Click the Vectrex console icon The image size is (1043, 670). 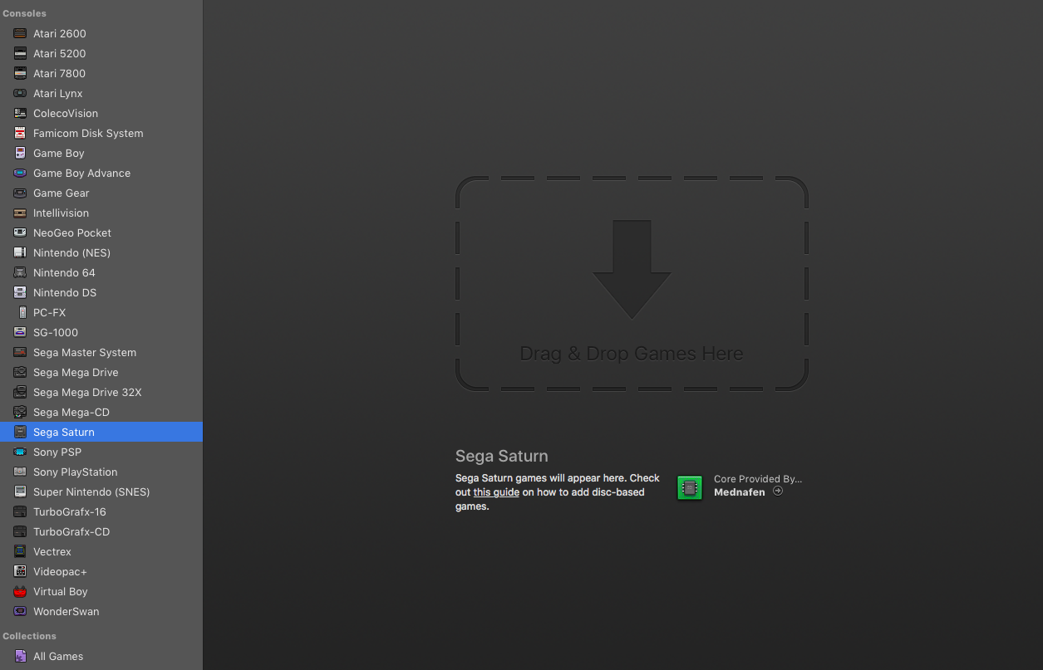[20, 551]
